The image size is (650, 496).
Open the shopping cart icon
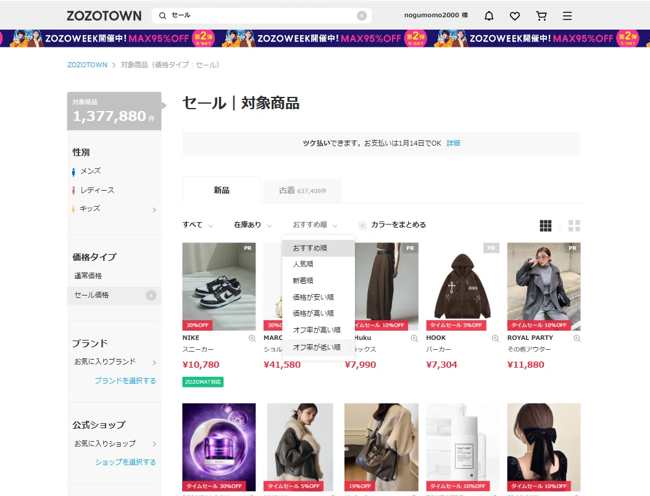point(541,16)
